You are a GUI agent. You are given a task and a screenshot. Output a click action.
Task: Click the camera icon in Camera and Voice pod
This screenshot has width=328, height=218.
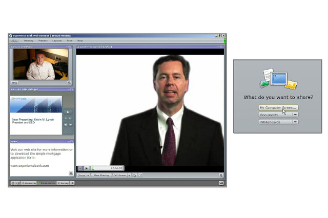click(x=14, y=82)
